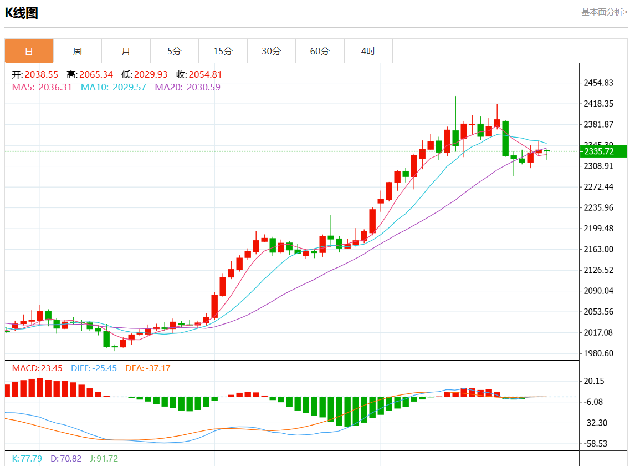Click the high price value 2065.34
The width and height of the screenshot is (635, 466).
pos(96,75)
